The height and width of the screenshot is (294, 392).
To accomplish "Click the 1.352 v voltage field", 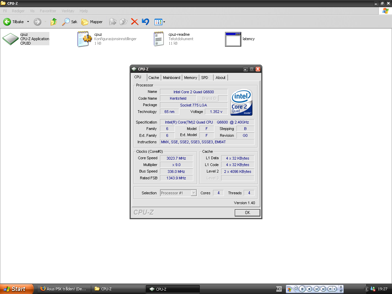I will tap(216, 112).
